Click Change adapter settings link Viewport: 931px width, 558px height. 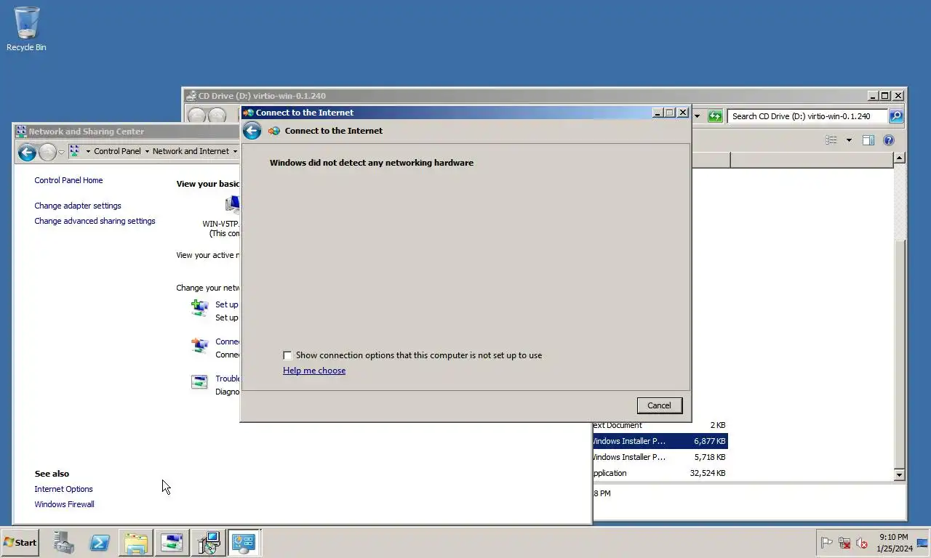[78, 206]
